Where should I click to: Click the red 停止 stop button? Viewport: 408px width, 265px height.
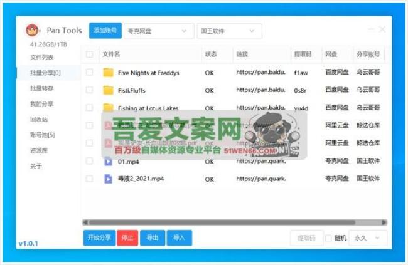click(x=127, y=237)
